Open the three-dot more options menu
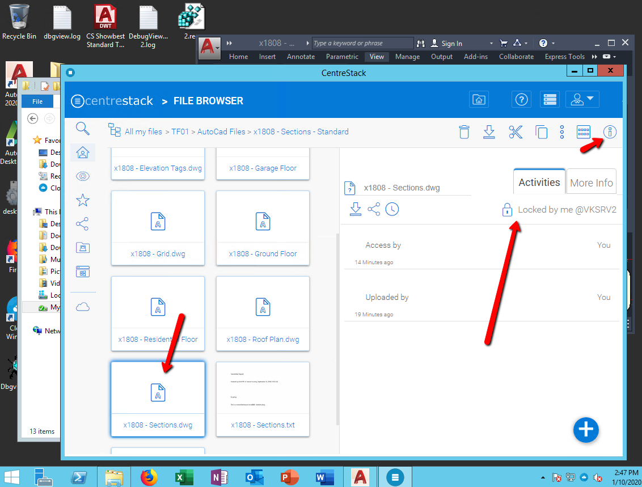The width and height of the screenshot is (642, 487). click(x=561, y=132)
